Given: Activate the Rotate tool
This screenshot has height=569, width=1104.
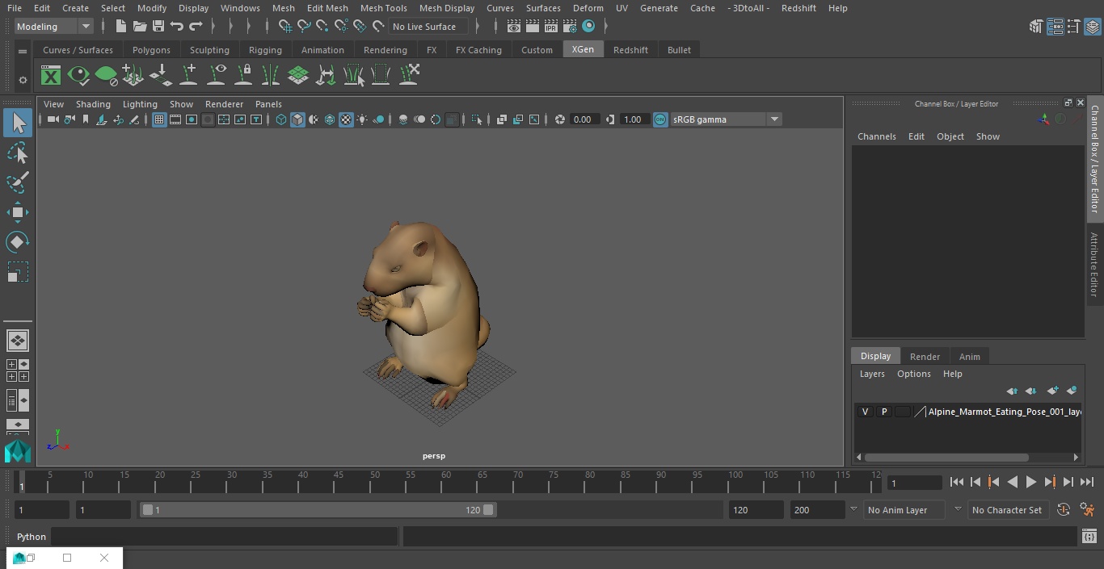Looking at the screenshot, I should click(x=18, y=242).
